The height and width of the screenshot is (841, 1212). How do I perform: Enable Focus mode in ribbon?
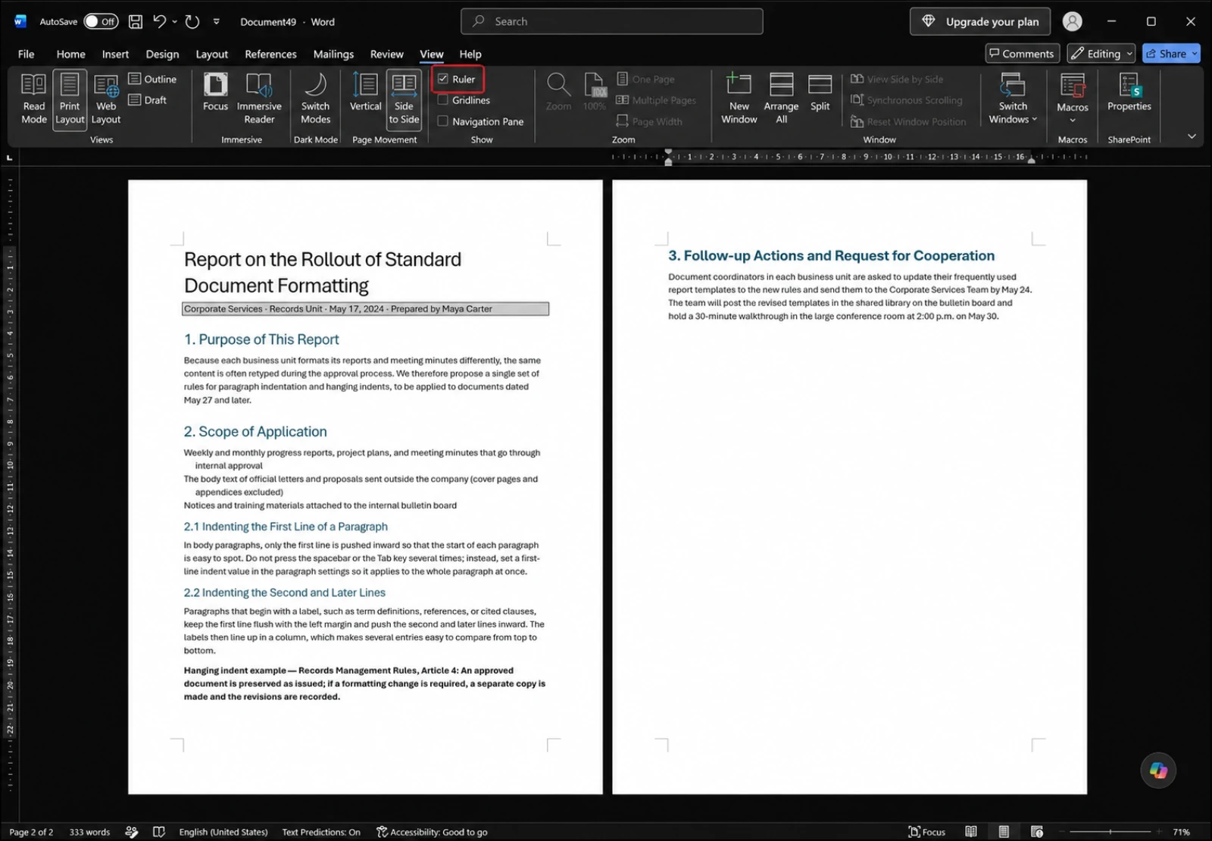215,92
